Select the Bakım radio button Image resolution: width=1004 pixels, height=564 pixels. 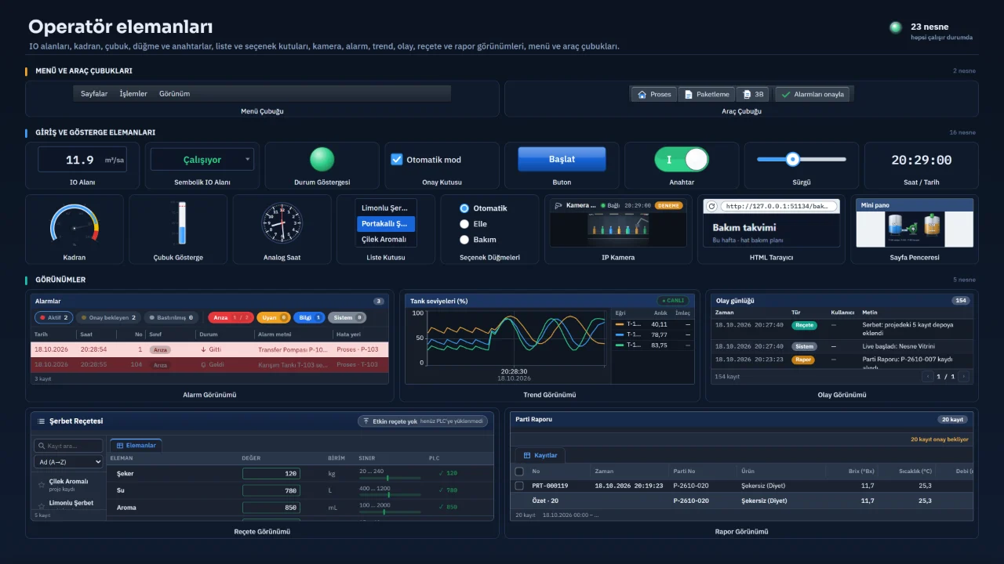point(464,240)
